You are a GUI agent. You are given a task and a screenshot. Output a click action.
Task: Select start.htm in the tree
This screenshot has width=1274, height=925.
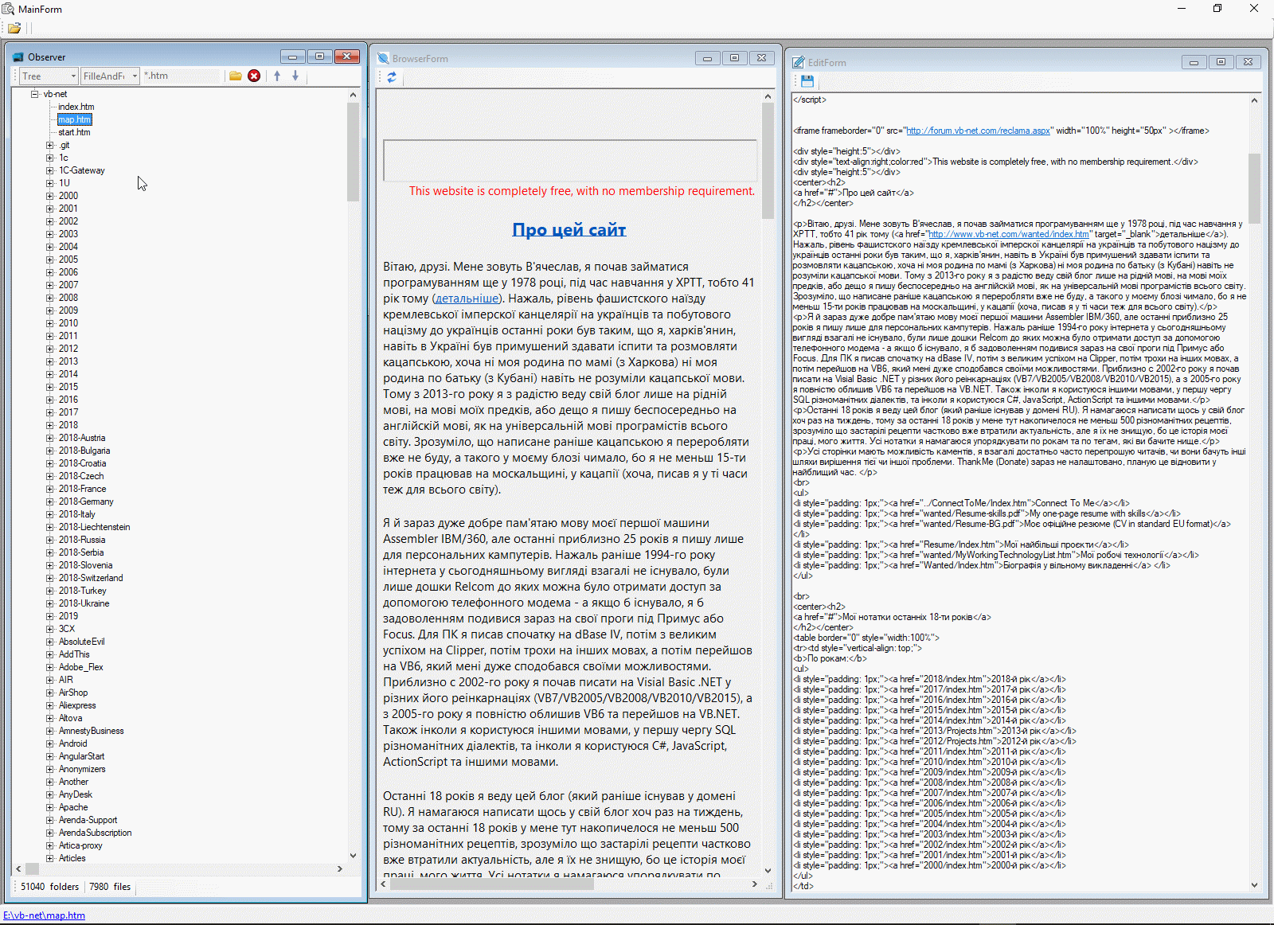[74, 132]
